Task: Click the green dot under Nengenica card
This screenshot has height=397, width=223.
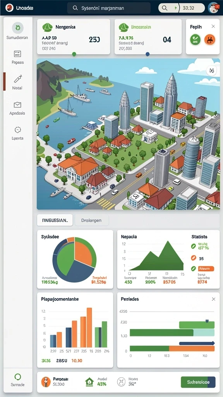Action: point(74,54)
